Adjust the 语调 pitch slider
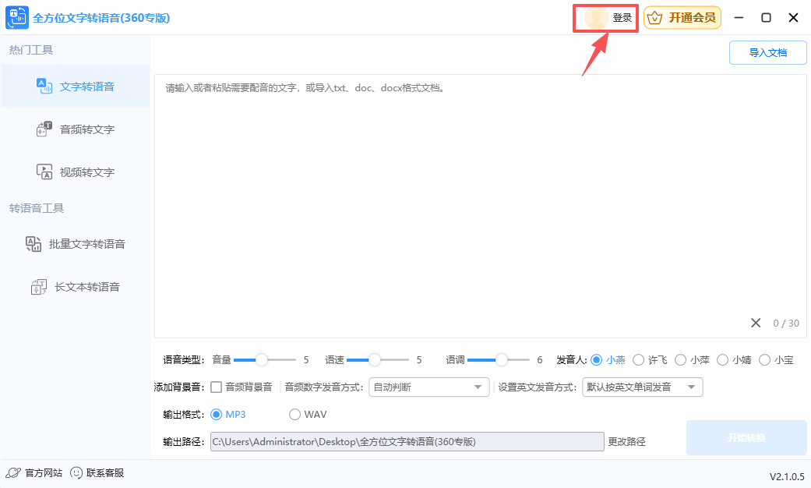The width and height of the screenshot is (811, 488). click(x=502, y=360)
